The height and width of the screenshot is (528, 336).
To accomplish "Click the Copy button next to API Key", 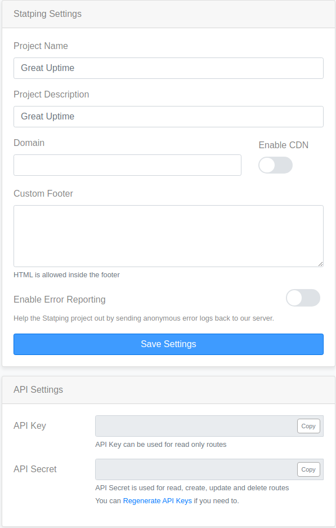I will (x=308, y=425).
